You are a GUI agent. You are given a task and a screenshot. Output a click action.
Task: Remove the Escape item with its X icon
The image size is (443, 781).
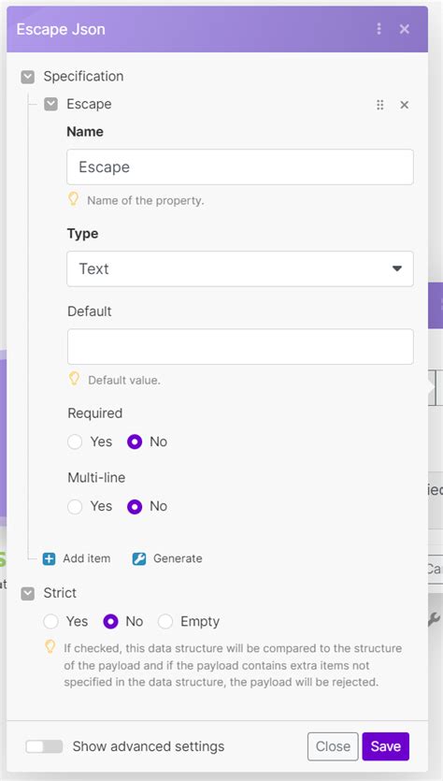pyautogui.click(x=404, y=105)
